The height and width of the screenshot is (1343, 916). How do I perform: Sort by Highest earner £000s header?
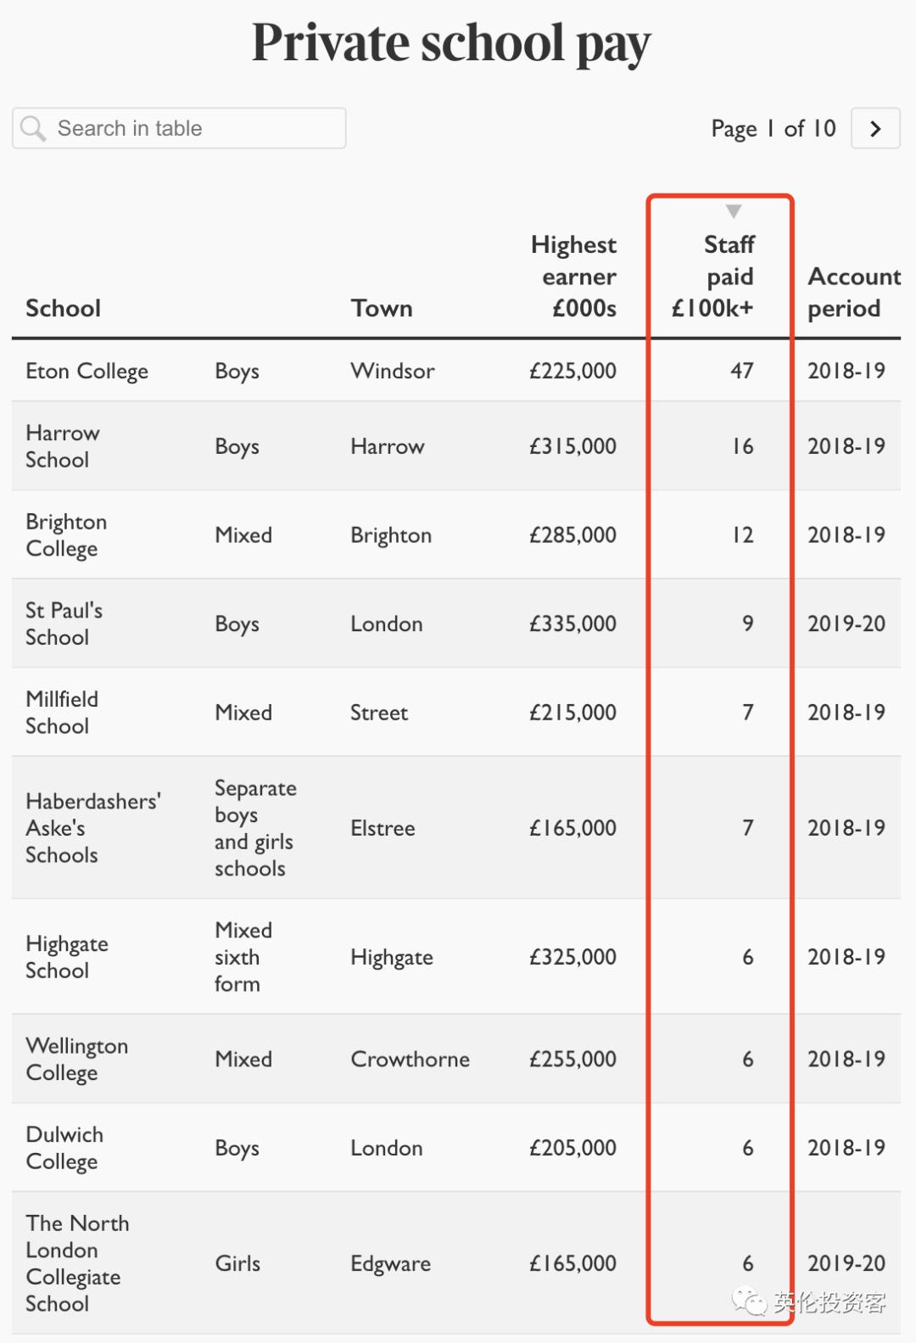(574, 277)
